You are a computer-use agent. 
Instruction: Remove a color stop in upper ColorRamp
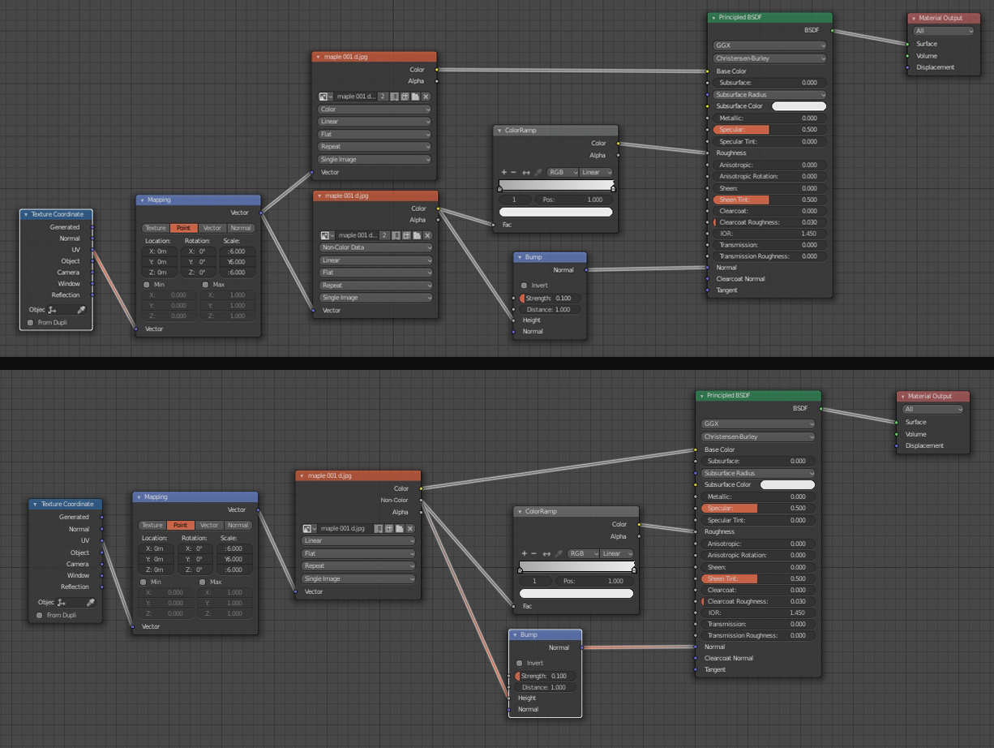[x=513, y=172]
